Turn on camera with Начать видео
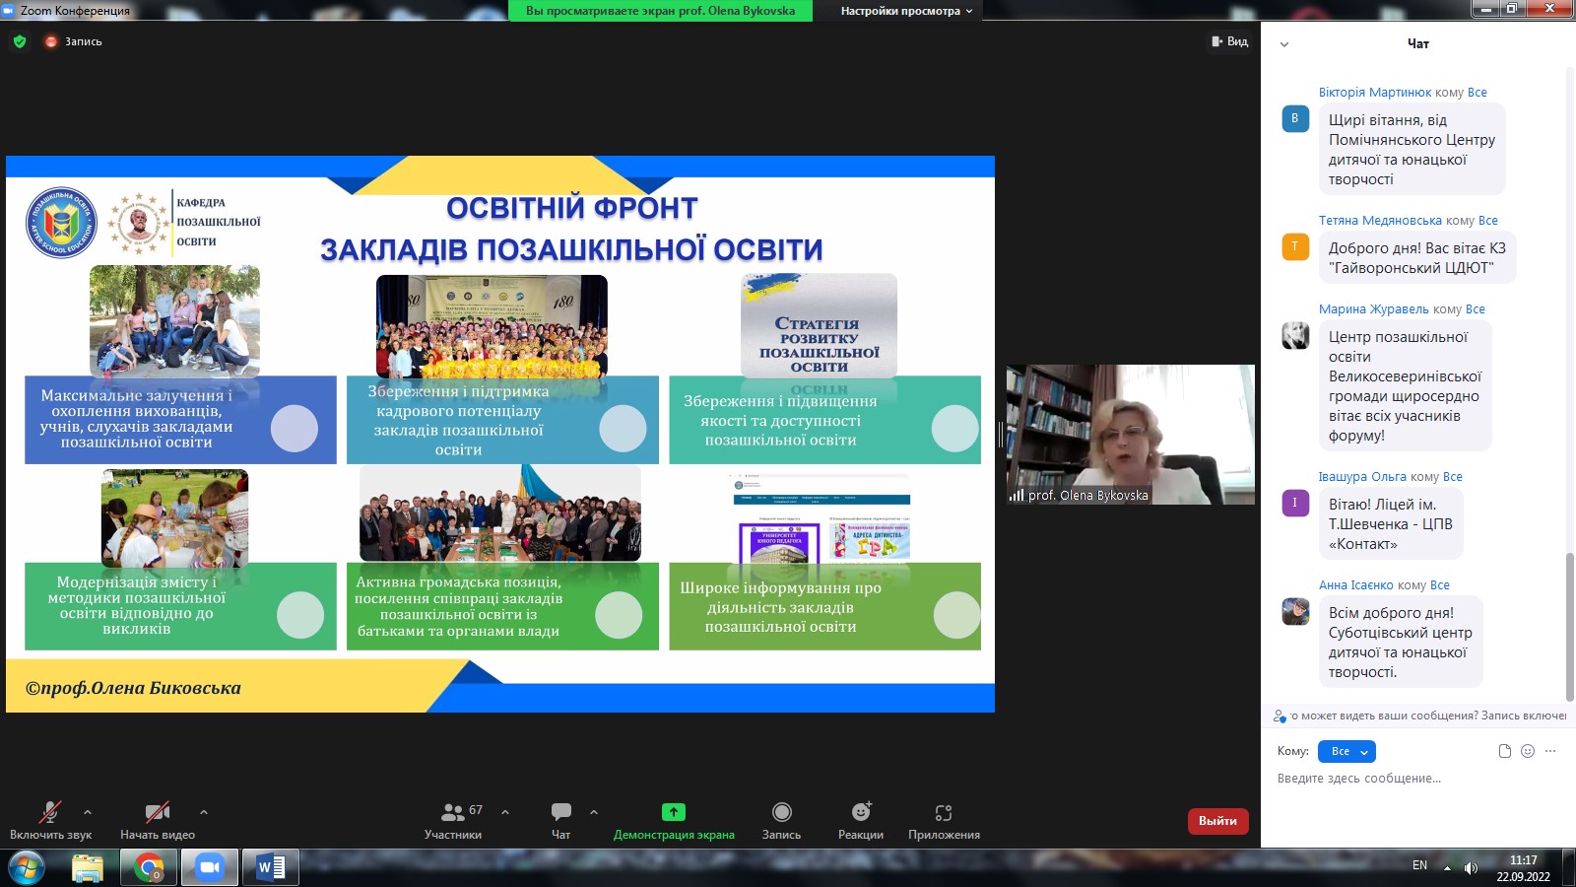The image size is (1576, 887). pyautogui.click(x=158, y=813)
